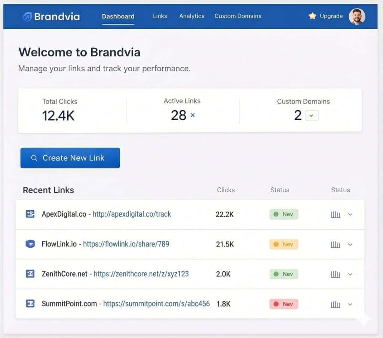Switch to the Analytics tab
Viewport: 383px width, 338px height.
[x=192, y=16]
